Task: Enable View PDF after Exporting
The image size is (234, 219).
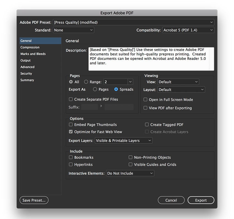Action: [145, 108]
